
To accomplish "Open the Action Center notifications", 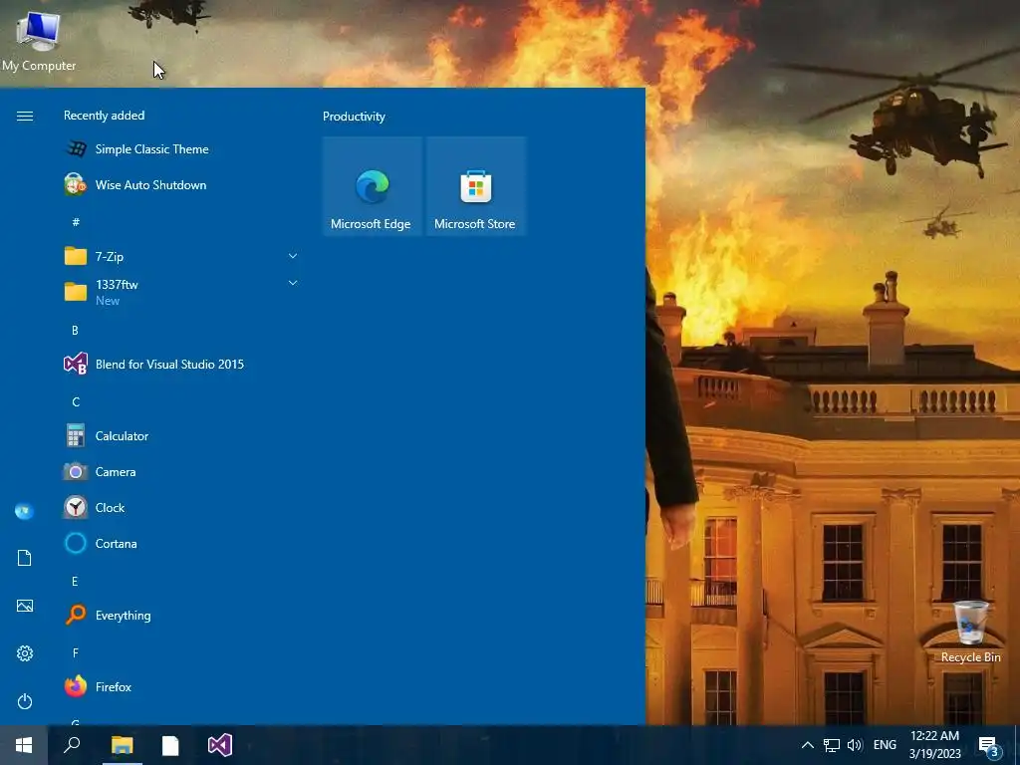I will pos(989,747).
